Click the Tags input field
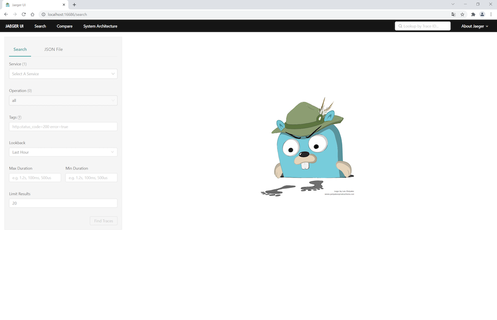Image resolution: width=497 pixels, height=320 pixels. pos(63,127)
